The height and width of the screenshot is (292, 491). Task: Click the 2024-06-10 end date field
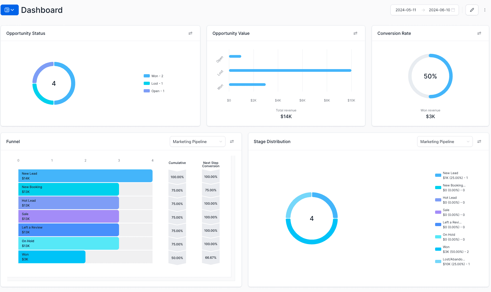[439, 10]
